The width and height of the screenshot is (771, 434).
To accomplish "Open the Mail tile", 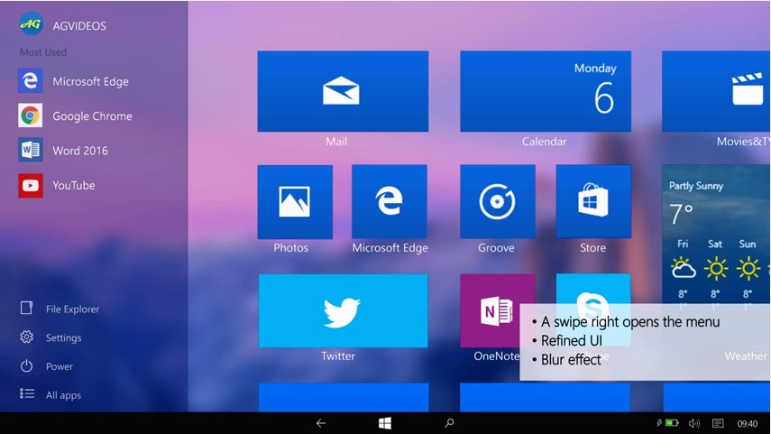I will click(343, 91).
